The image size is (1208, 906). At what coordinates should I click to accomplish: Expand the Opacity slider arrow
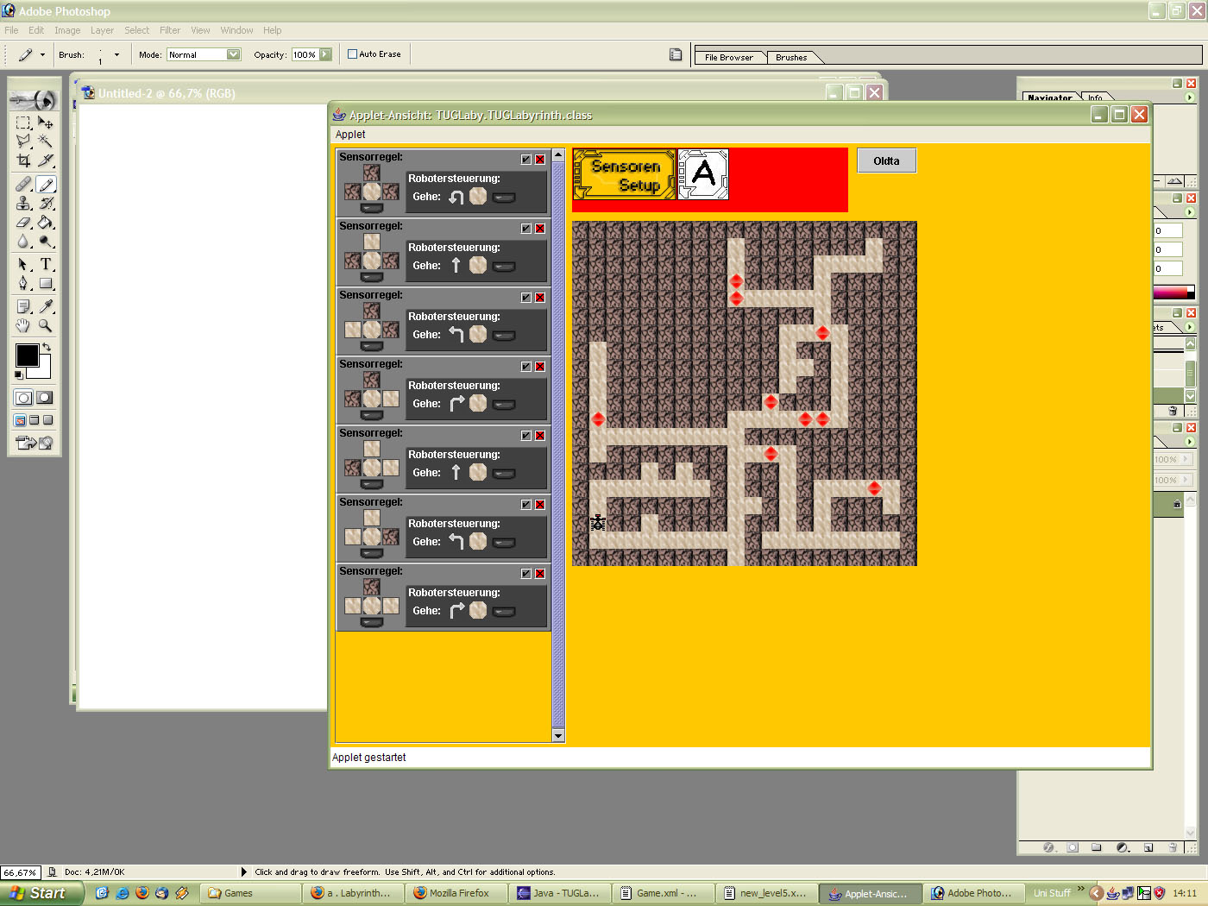[325, 54]
